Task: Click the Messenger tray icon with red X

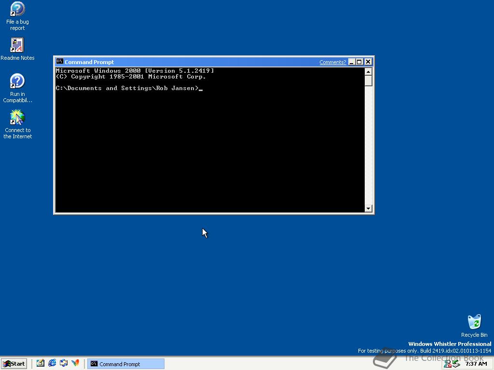Action: pos(448,364)
